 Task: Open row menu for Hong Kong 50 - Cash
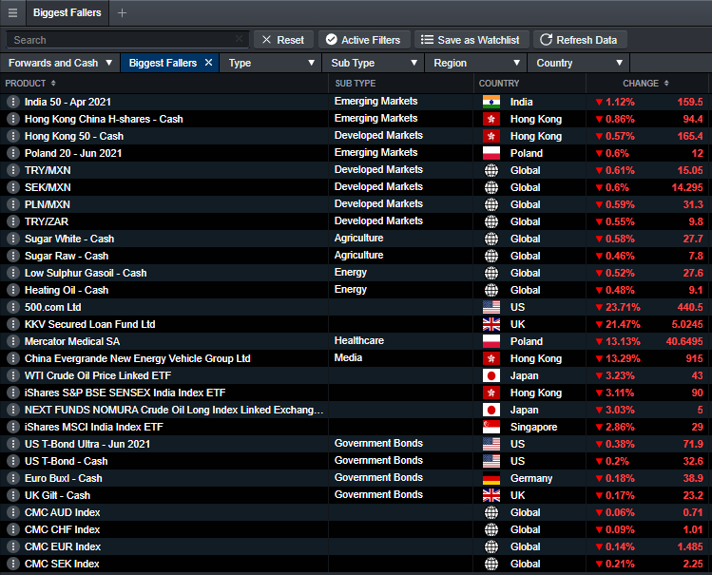coord(13,136)
